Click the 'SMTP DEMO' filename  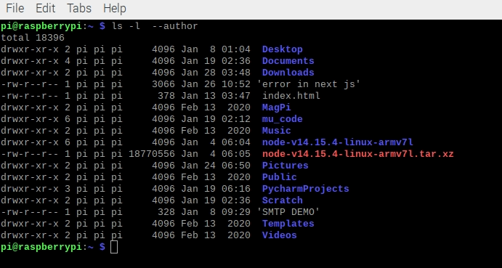[288, 212]
